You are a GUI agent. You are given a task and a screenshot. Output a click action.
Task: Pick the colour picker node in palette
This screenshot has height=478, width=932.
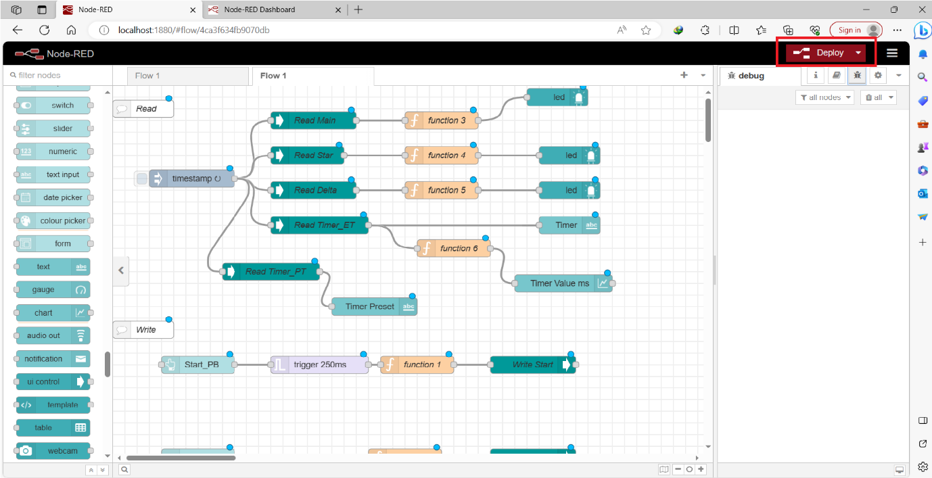(53, 220)
